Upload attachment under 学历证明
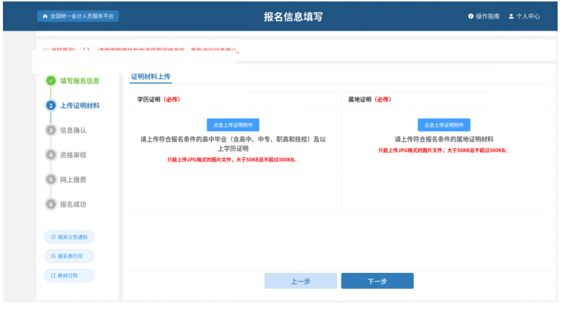This screenshot has height=316, width=562. pyautogui.click(x=233, y=124)
